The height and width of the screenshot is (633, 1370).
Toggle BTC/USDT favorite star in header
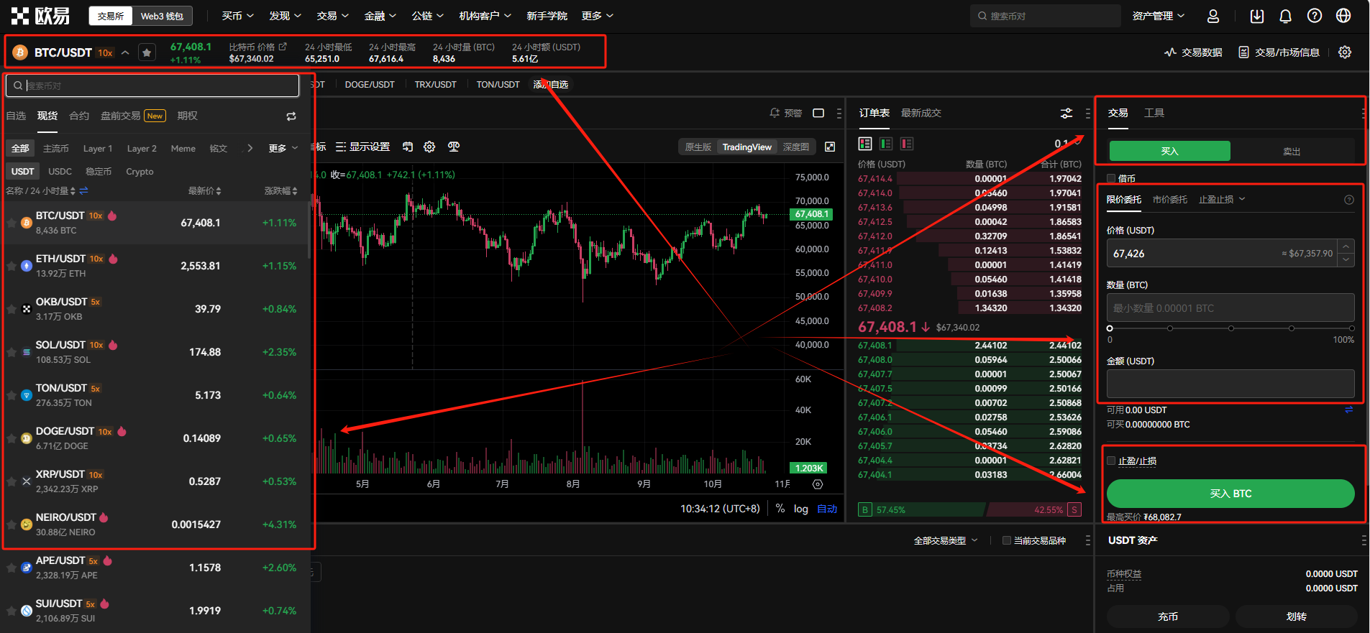coord(147,52)
